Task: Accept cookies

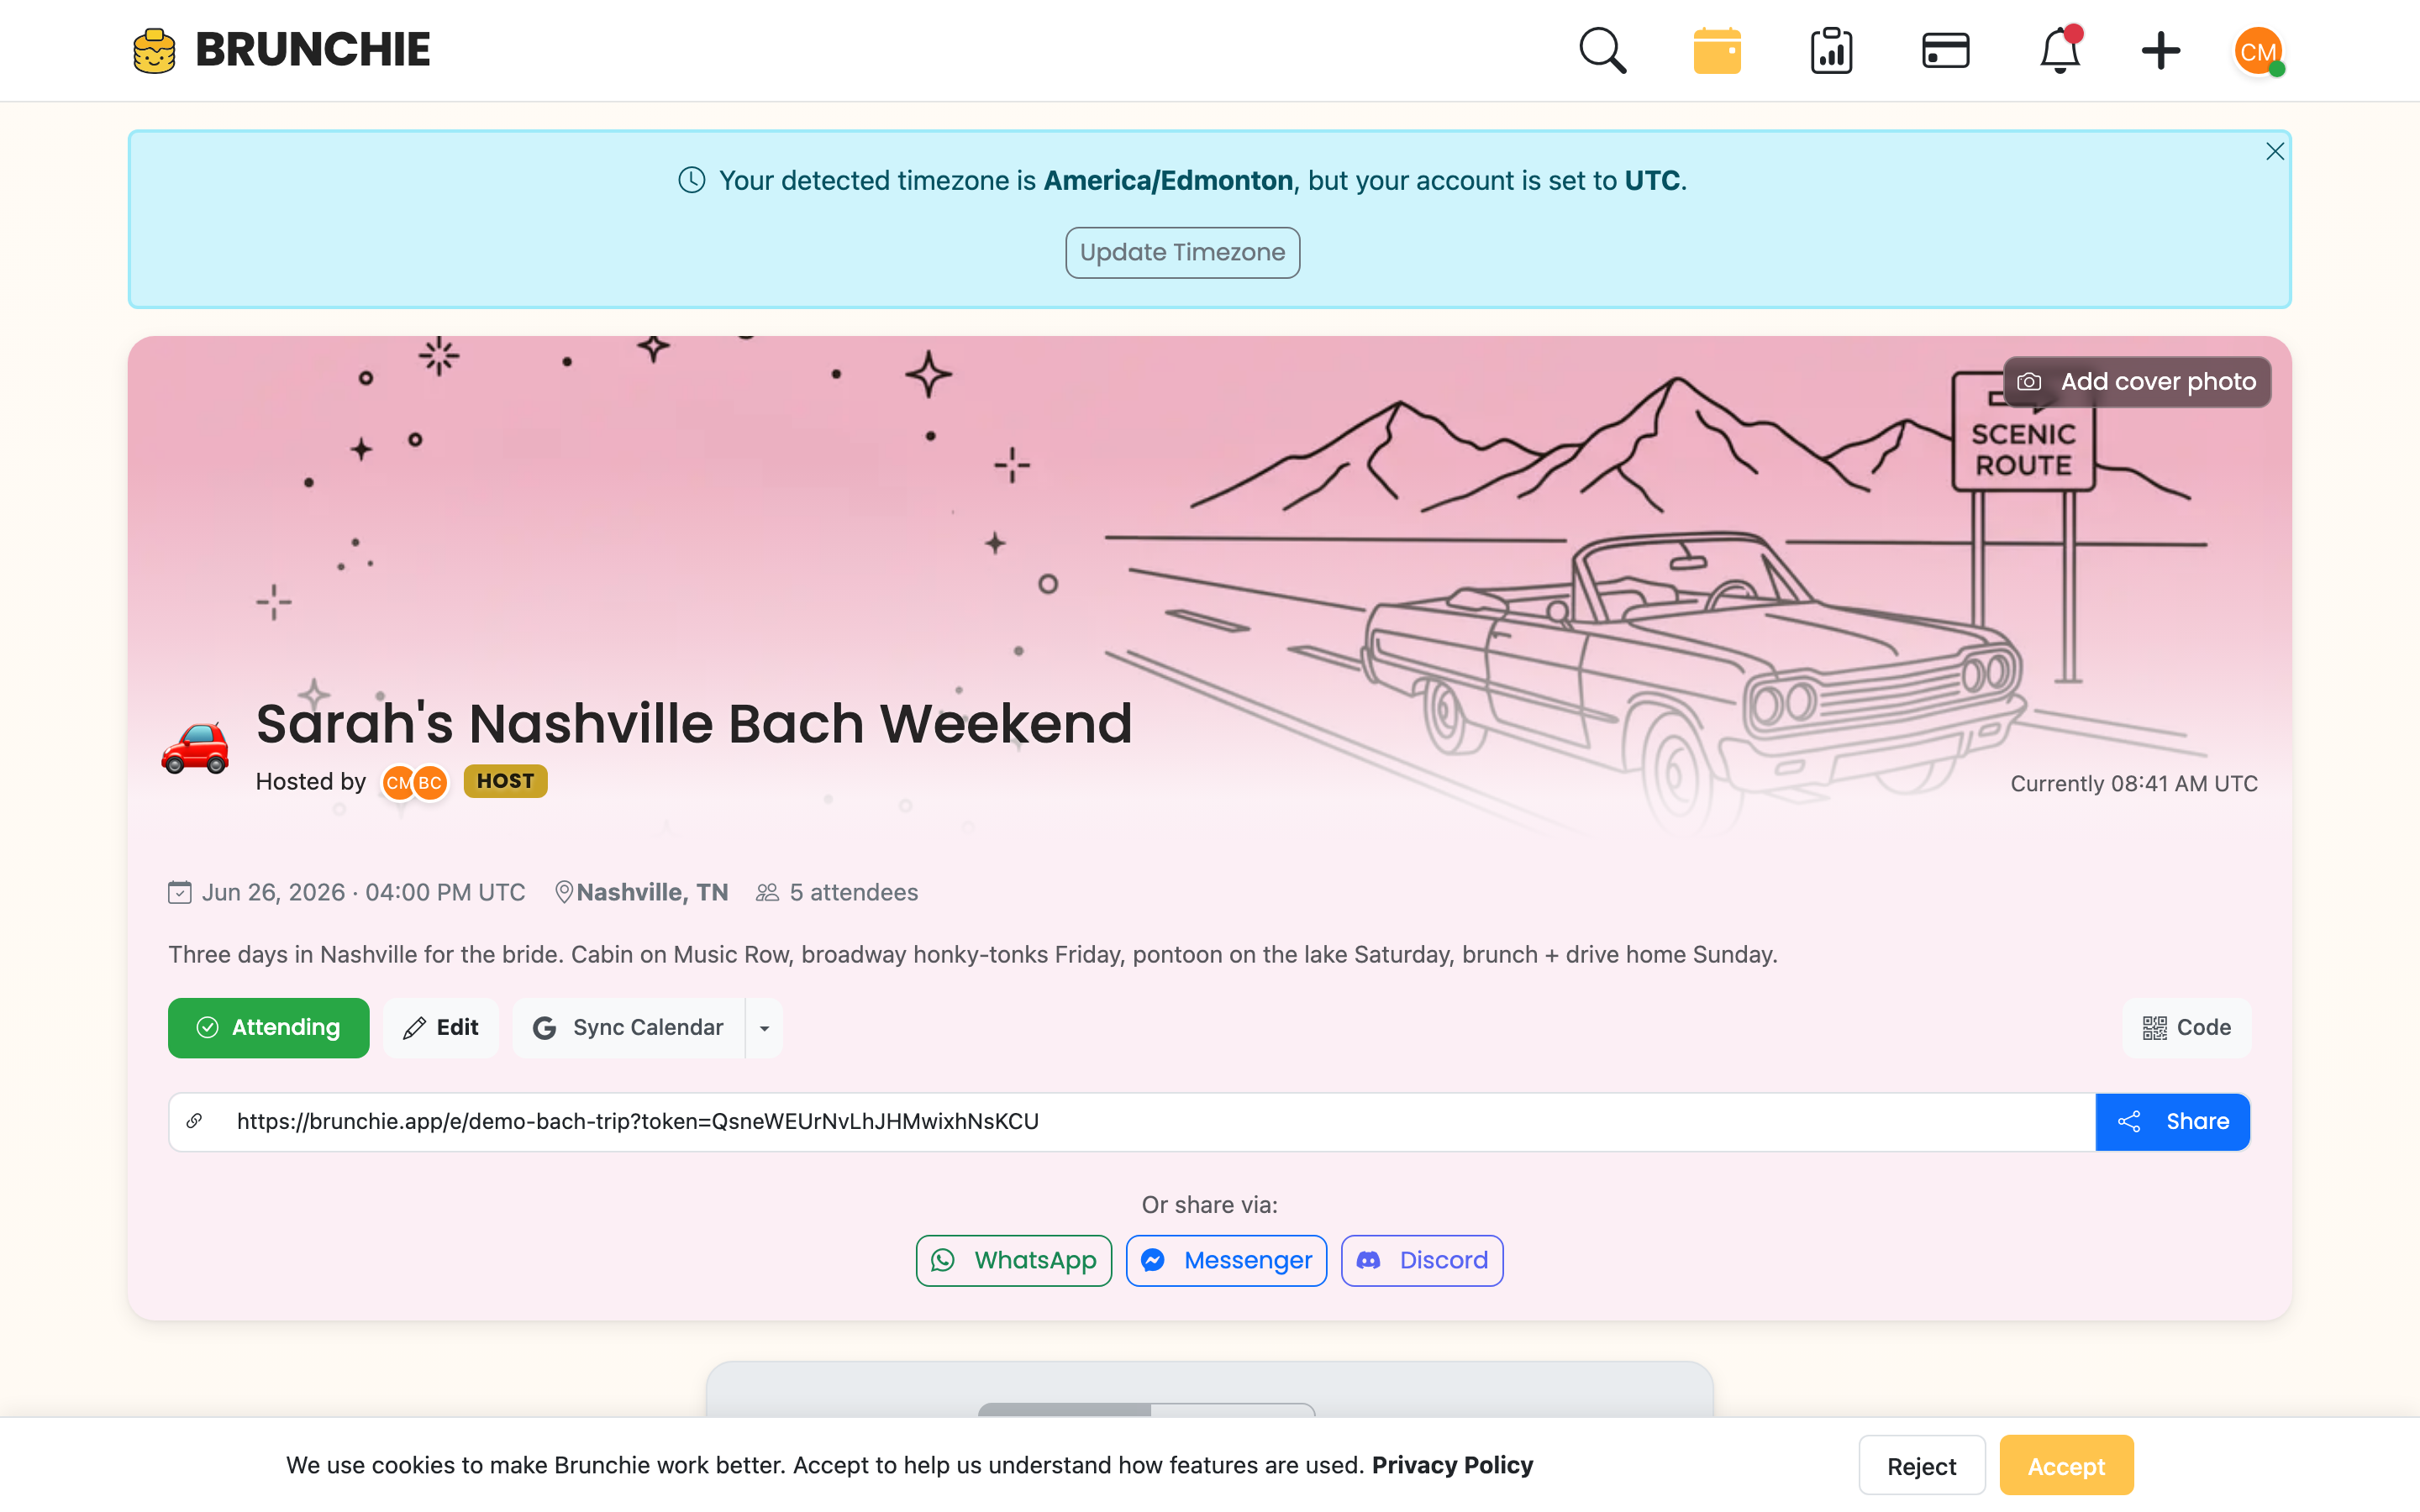Action: [x=2066, y=1466]
